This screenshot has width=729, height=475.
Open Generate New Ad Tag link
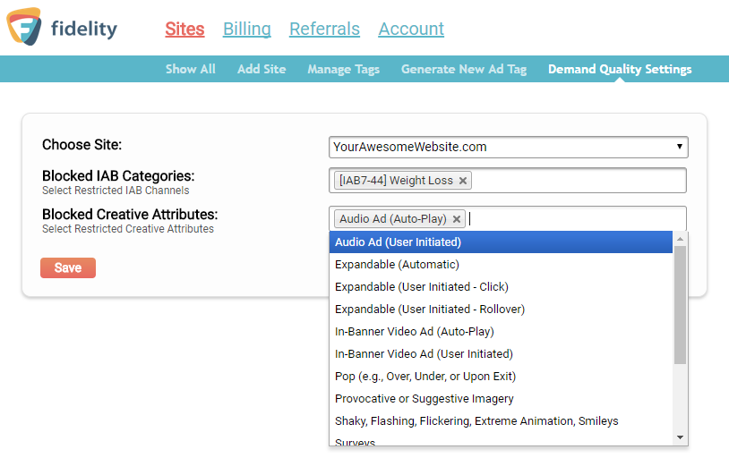click(x=464, y=69)
